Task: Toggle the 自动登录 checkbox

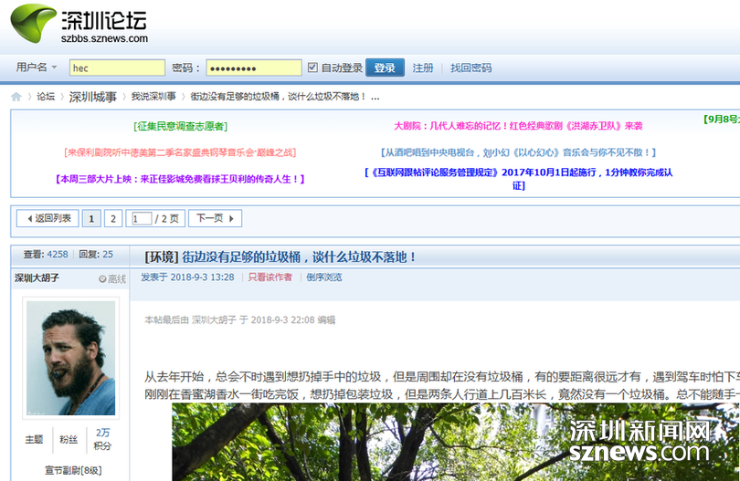Action: click(313, 68)
